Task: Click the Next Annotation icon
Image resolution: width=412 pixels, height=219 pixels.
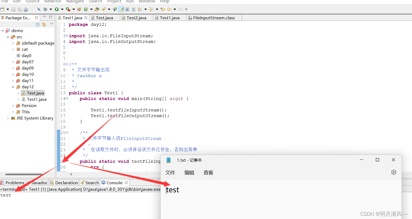Action: point(140,9)
